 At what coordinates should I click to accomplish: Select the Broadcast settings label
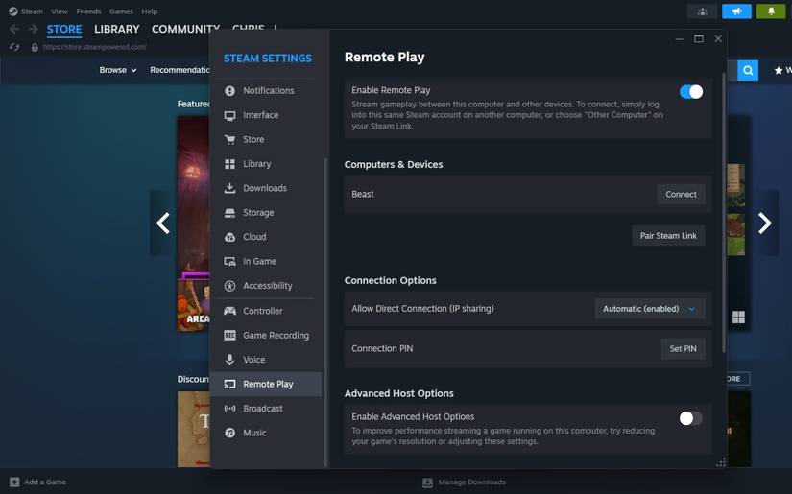pyautogui.click(x=263, y=409)
